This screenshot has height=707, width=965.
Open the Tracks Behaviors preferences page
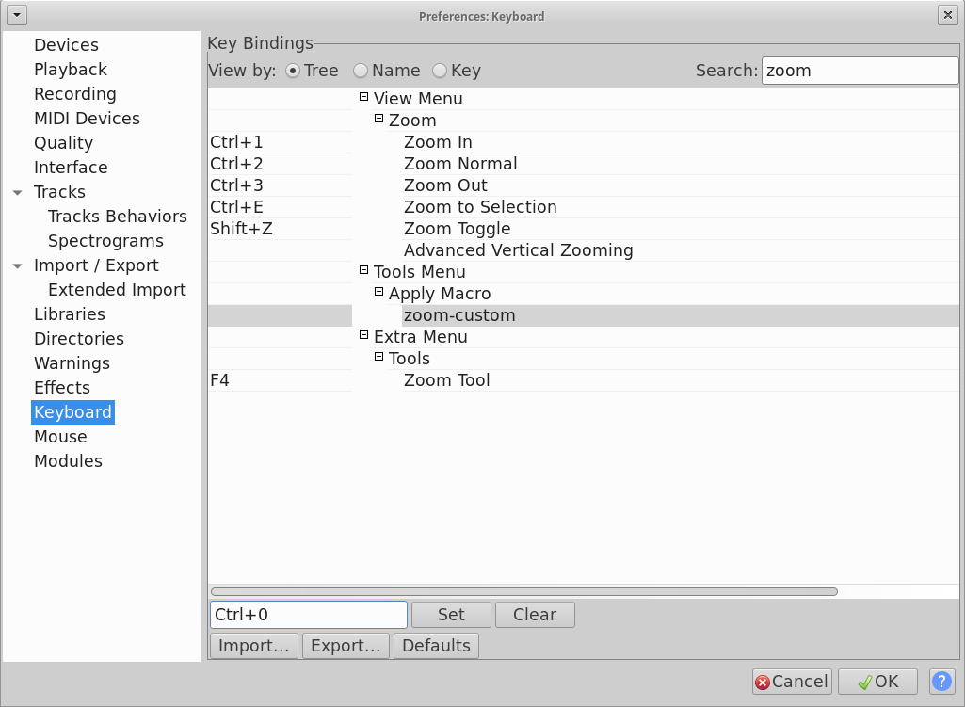click(x=118, y=217)
